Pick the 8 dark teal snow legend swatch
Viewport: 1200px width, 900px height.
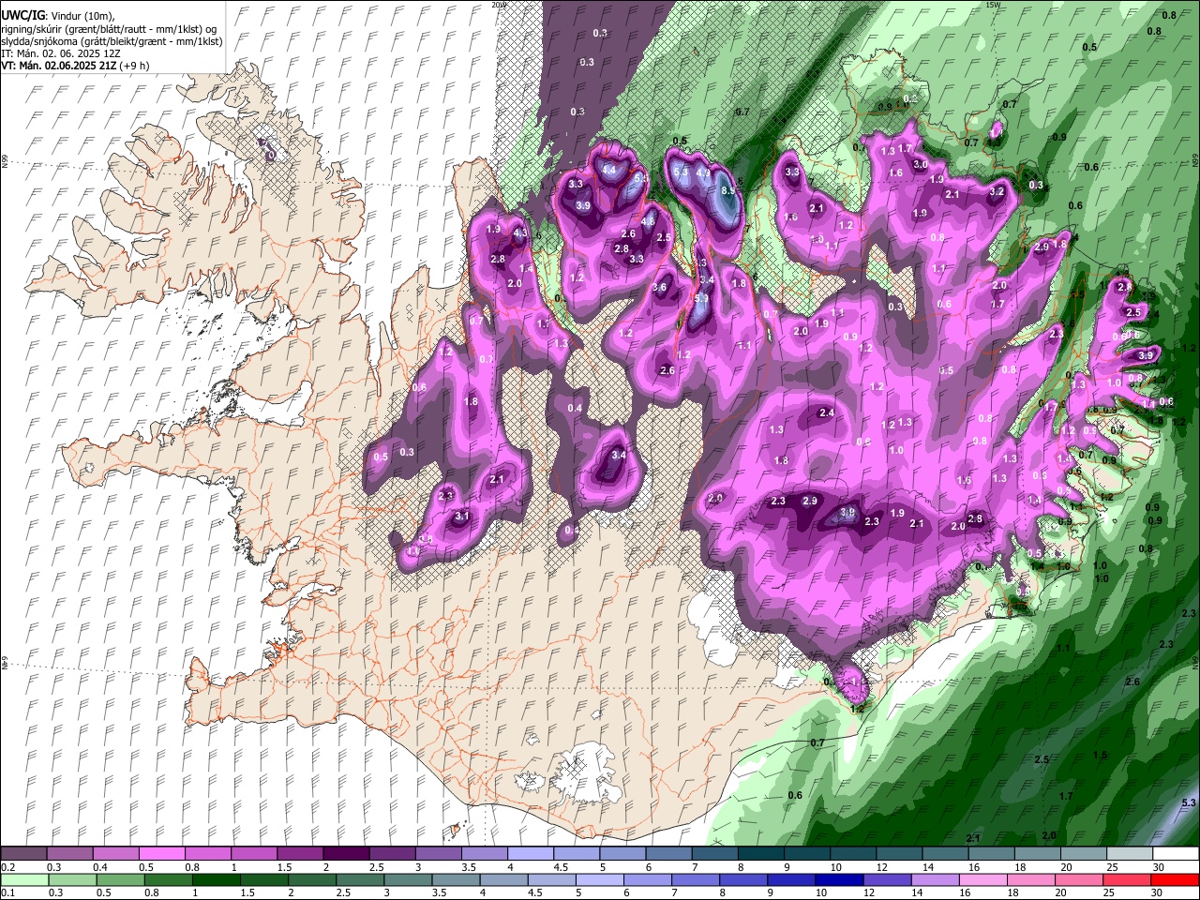(759, 854)
